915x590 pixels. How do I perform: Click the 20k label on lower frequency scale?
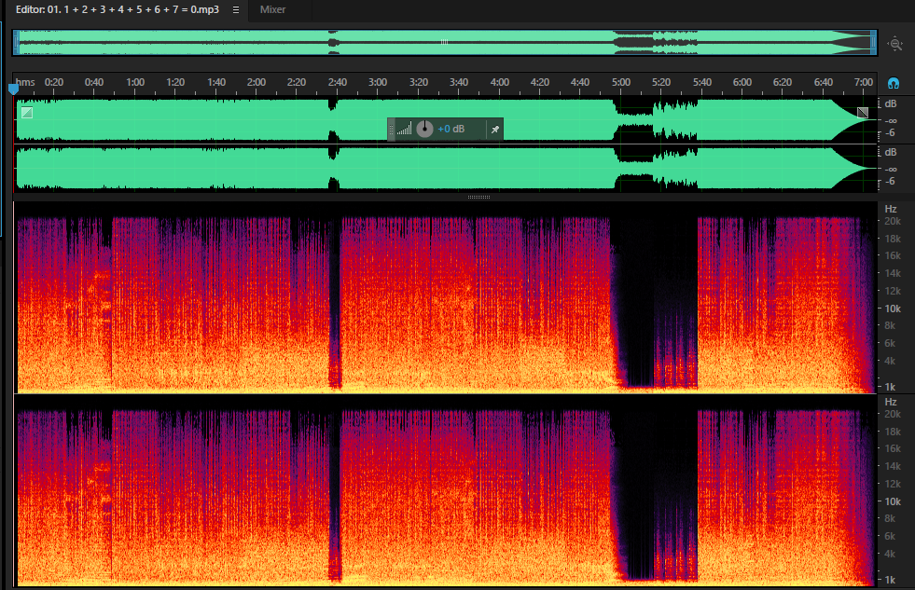coord(893,414)
